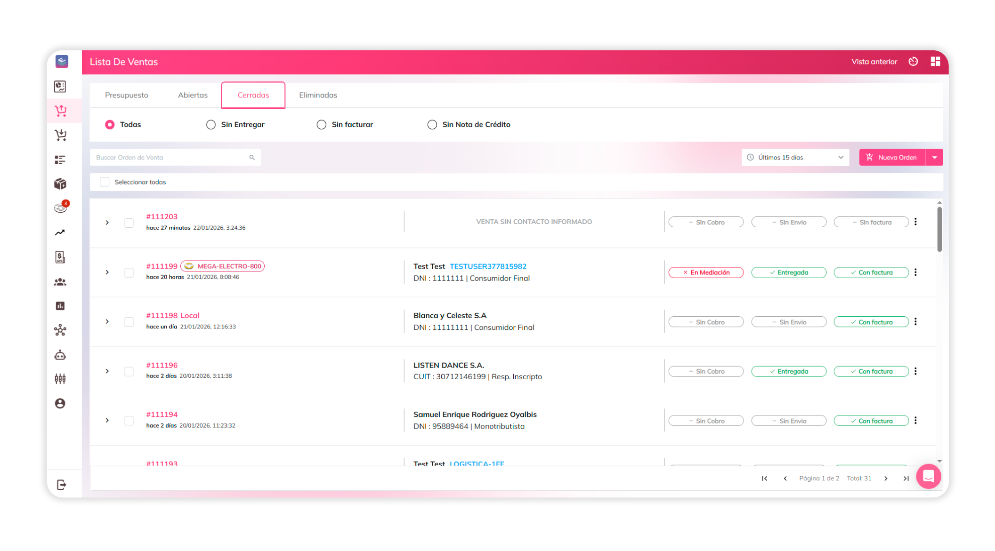Open the customers group icon

click(x=60, y=282)
